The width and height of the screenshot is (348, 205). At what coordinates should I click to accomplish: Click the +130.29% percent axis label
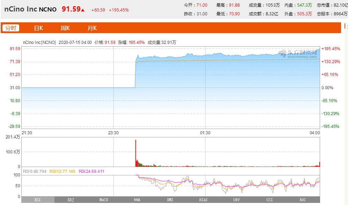pyautogui.click(x=331, y=62)
